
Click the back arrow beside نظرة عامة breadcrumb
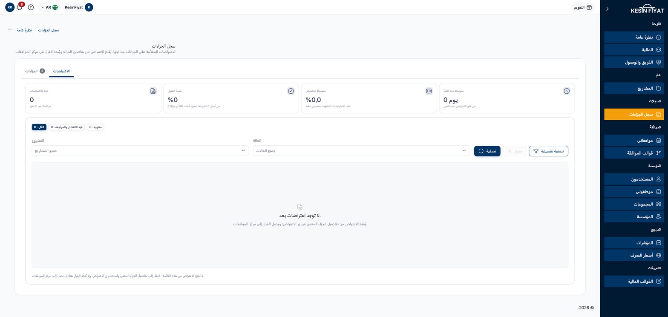[x=10, y=30]
